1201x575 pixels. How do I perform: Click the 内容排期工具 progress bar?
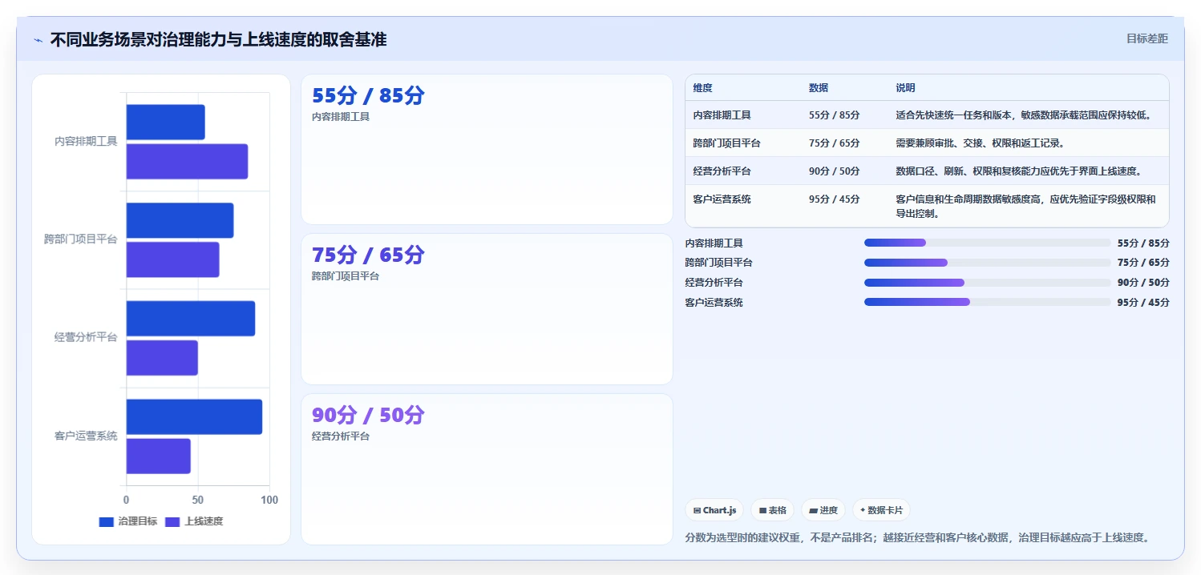tap(986, 243)
